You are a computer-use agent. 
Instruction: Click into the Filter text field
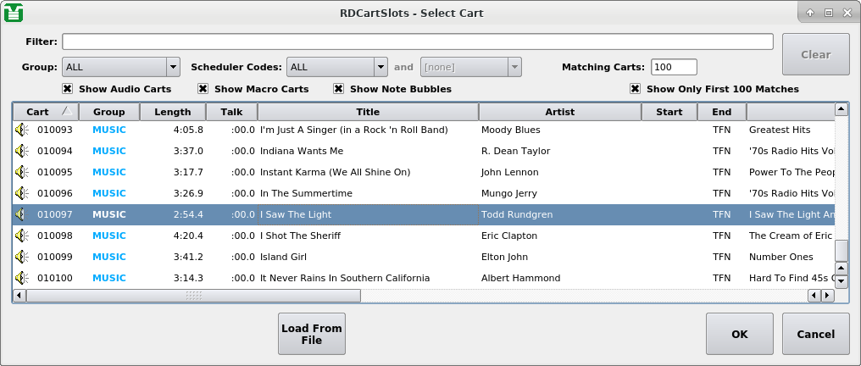click(417, 42)
